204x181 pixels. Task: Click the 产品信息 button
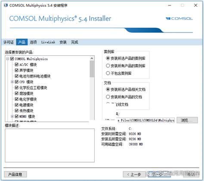[15, 175]
